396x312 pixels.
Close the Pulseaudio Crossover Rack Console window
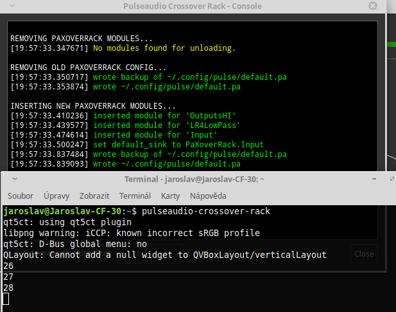pos(373,6)
